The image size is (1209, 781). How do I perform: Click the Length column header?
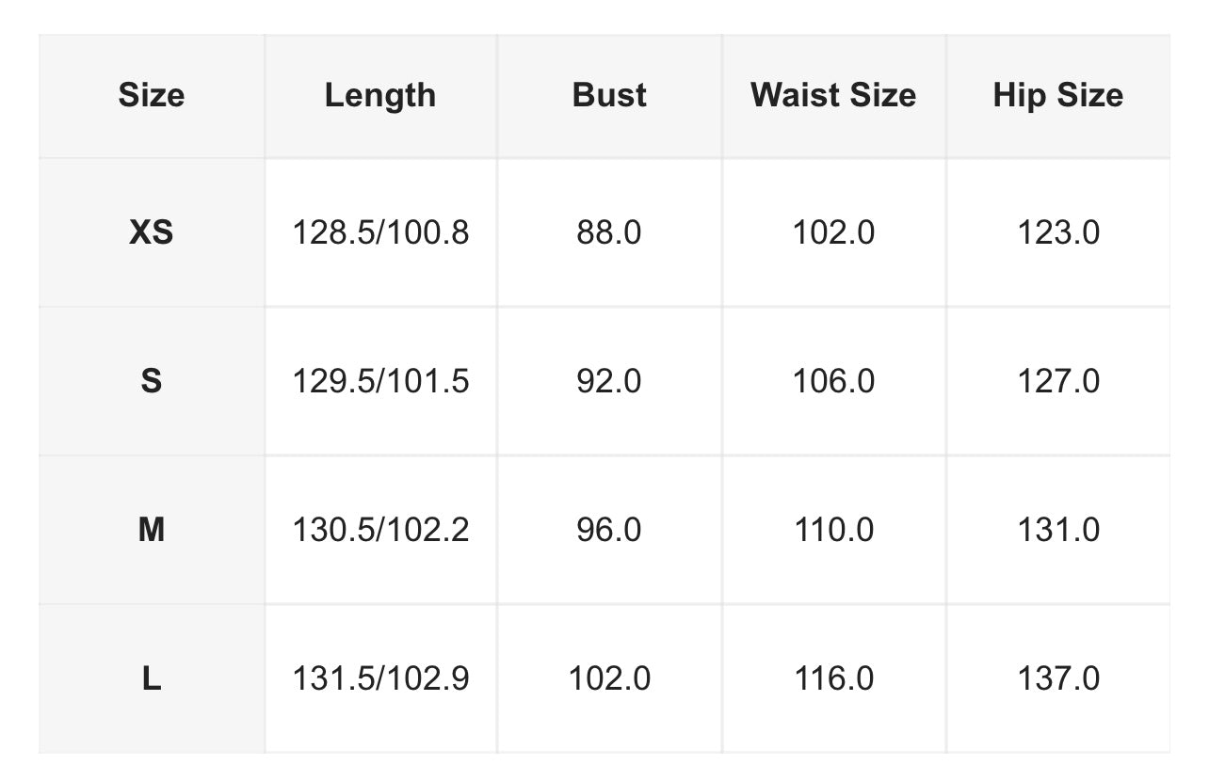[380, 96]
